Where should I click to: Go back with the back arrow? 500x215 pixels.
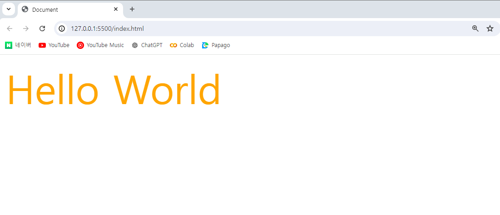pyautogui.click(x=10, y=29)
